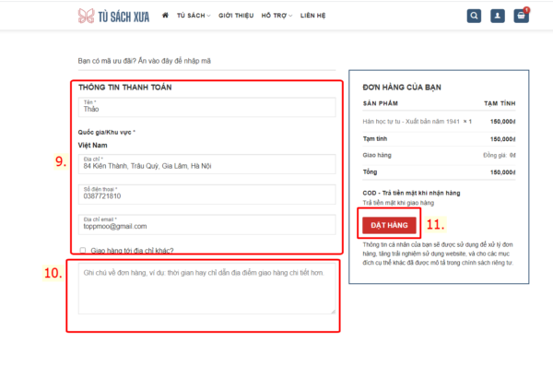553x366 pixels.
Task: Open the shopping cart icon
Action: coord(521,16)
